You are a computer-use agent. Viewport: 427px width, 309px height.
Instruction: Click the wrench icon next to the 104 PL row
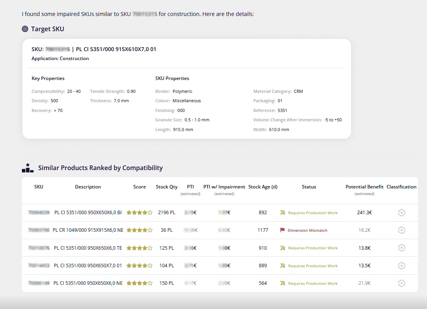click(x=282, y=265)
